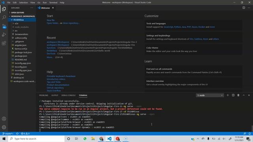Switch to the Output panel tab
Image resolution: width=253 pixels, height=142 pixels.
55,95
